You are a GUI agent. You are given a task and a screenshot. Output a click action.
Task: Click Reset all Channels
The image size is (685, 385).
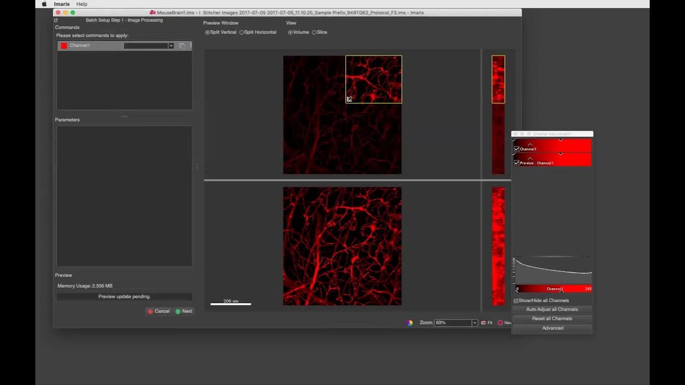point(552,319)
